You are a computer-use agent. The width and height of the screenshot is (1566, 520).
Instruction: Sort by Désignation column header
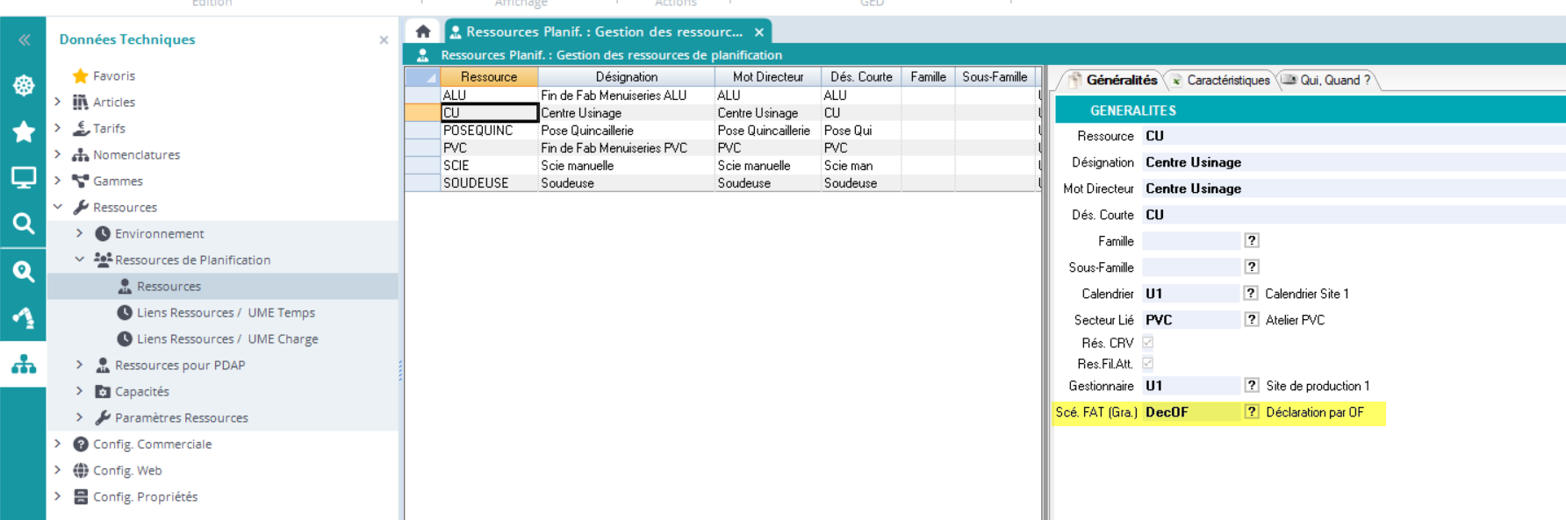[626, 77]
